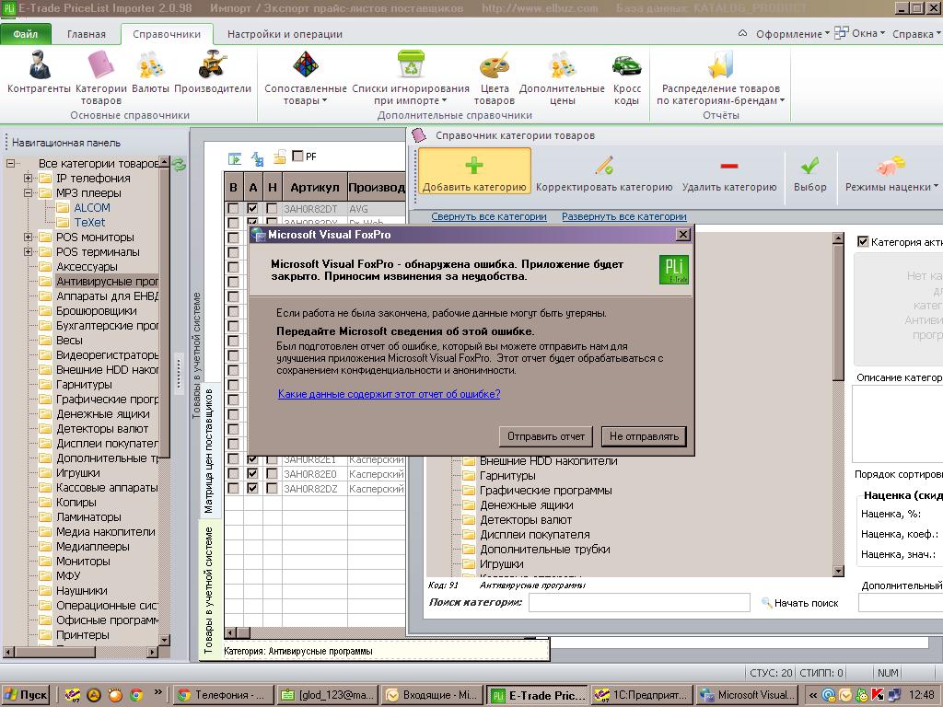943x707 pixels.
Task: Expand IP телефония tree node
Action: [x=28, y=178]
